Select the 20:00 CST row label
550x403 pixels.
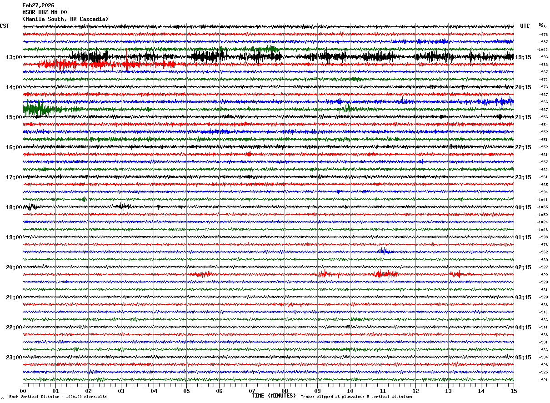point(14,267)
